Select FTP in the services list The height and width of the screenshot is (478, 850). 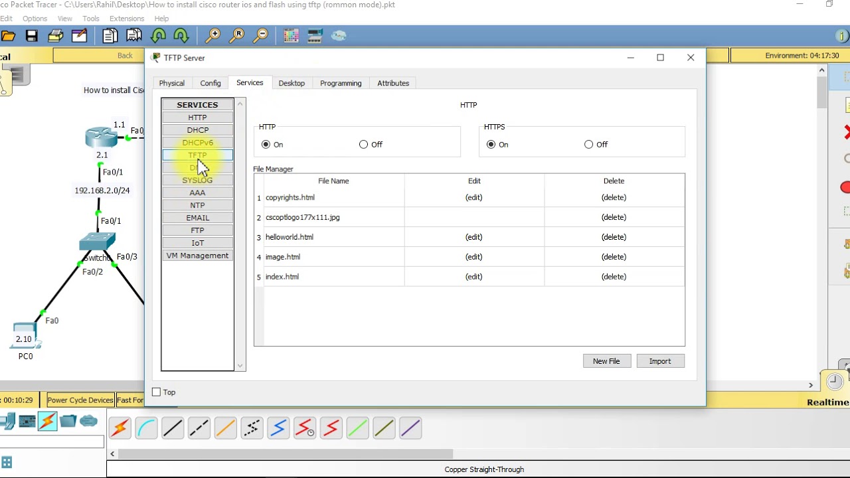point(198,230)
